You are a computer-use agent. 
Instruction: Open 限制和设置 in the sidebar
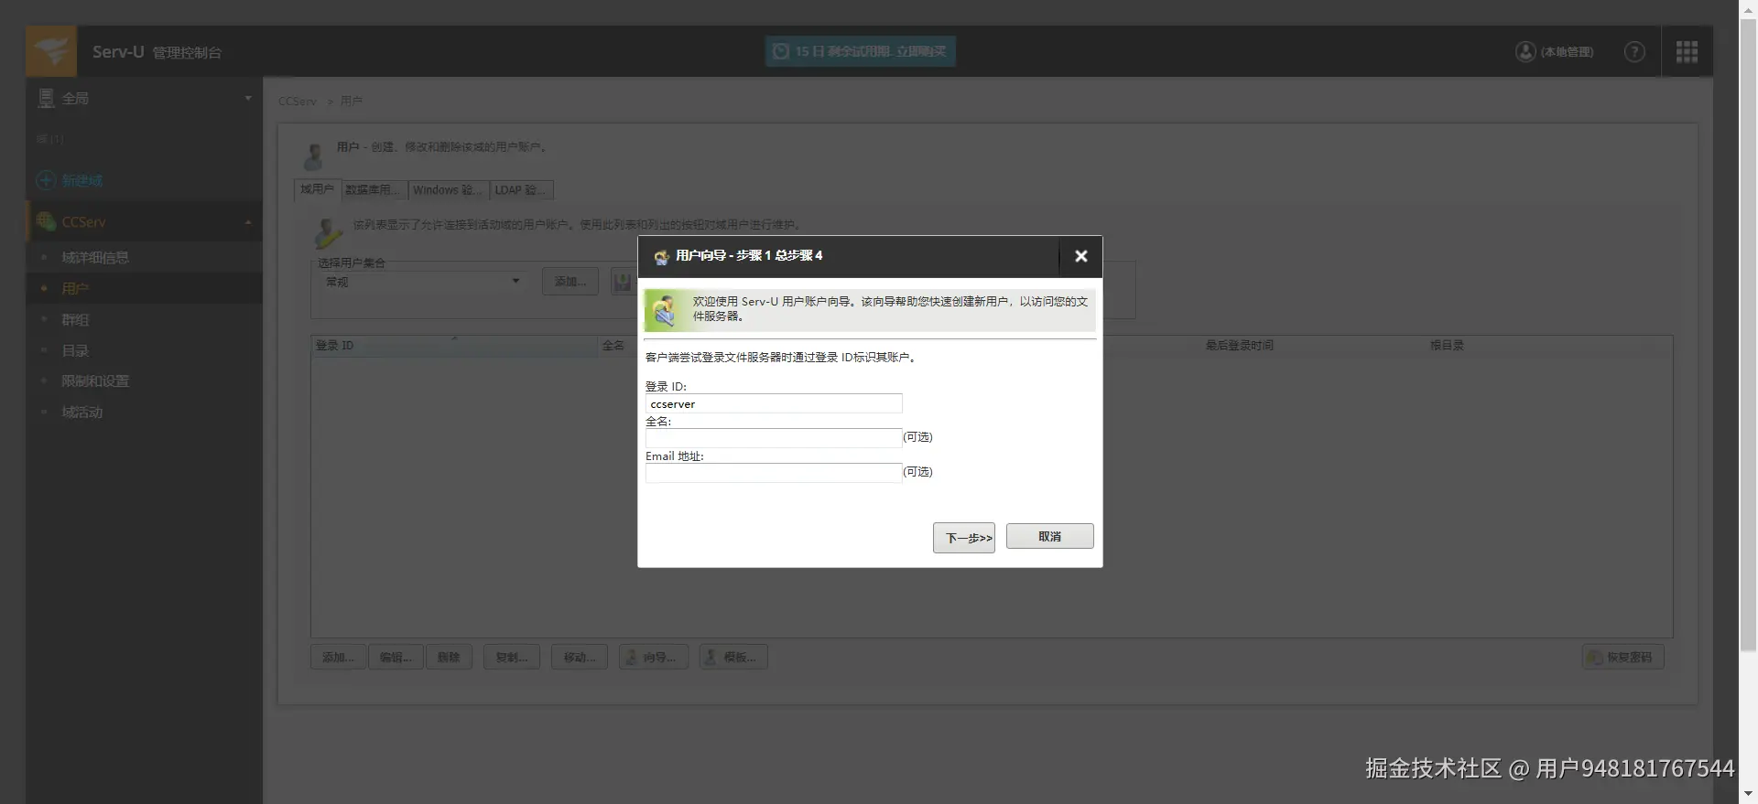[95, 381]
